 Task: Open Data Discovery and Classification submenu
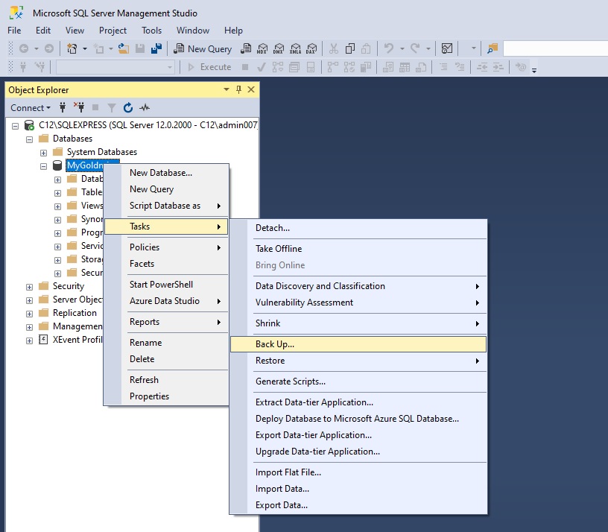(358, 286)
